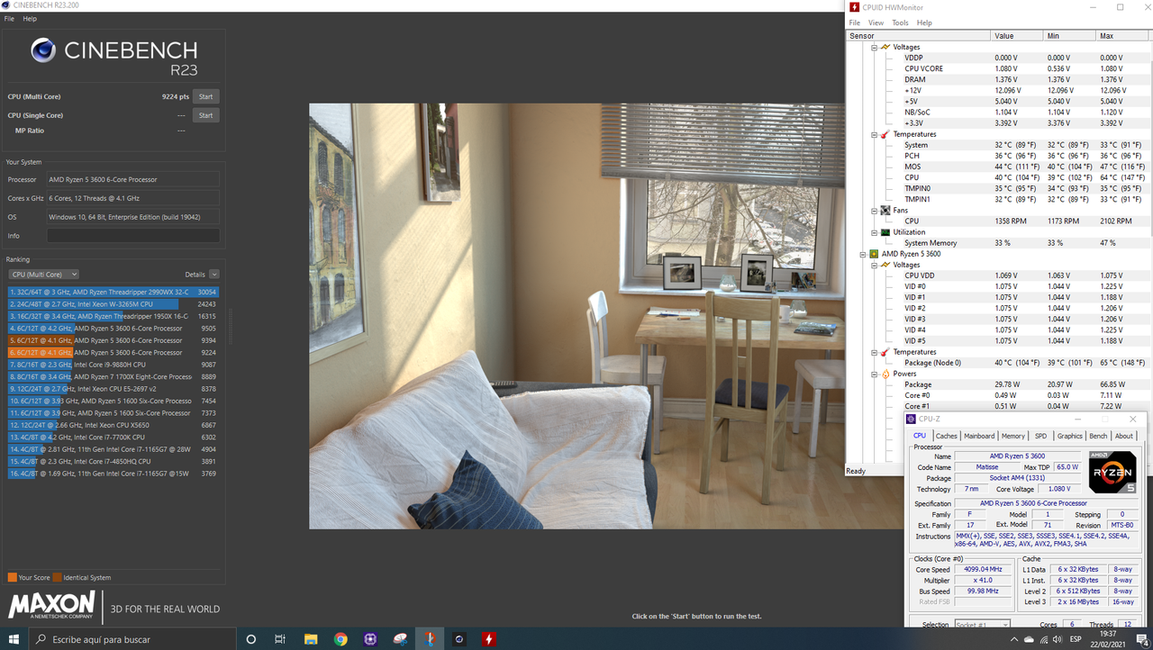Click the flame icon beside Powers

[885, 374]
